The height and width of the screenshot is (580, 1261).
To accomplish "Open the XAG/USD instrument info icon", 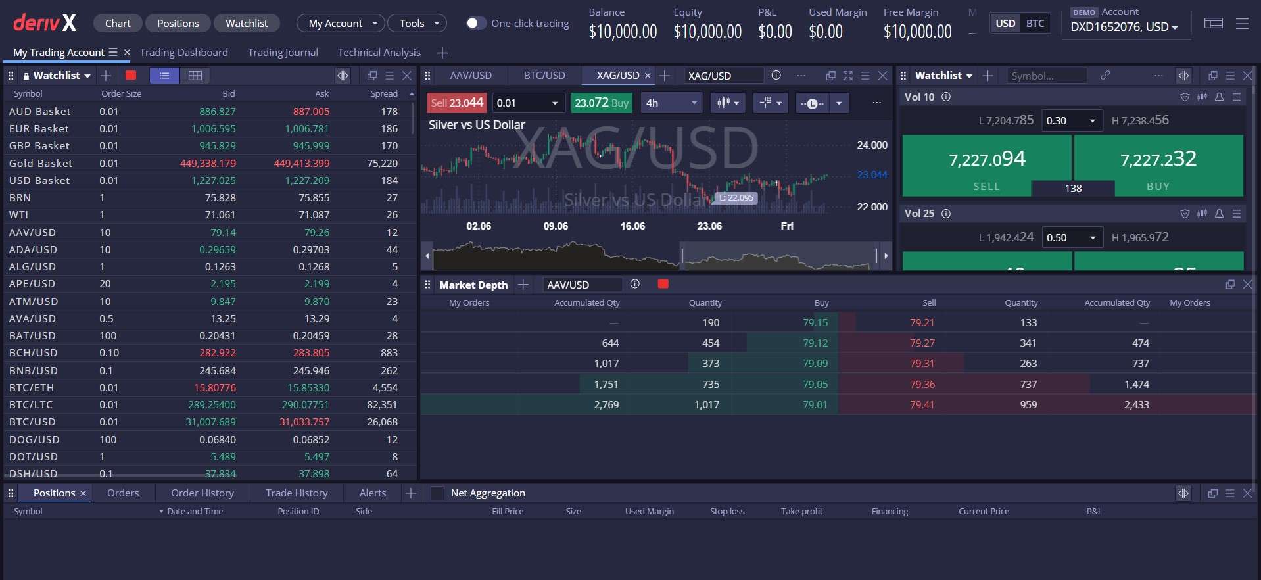I will click(776, 76).
